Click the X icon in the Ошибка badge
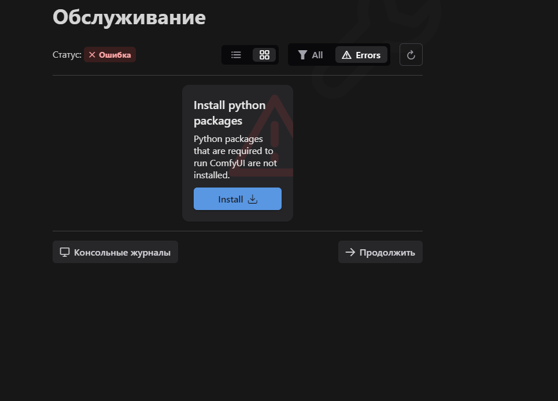558x401 pixels. click(92, 55)
